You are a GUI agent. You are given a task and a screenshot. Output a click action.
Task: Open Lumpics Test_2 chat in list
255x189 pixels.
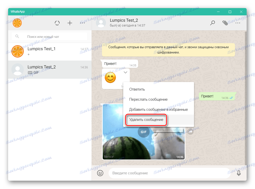coord(50,70)
